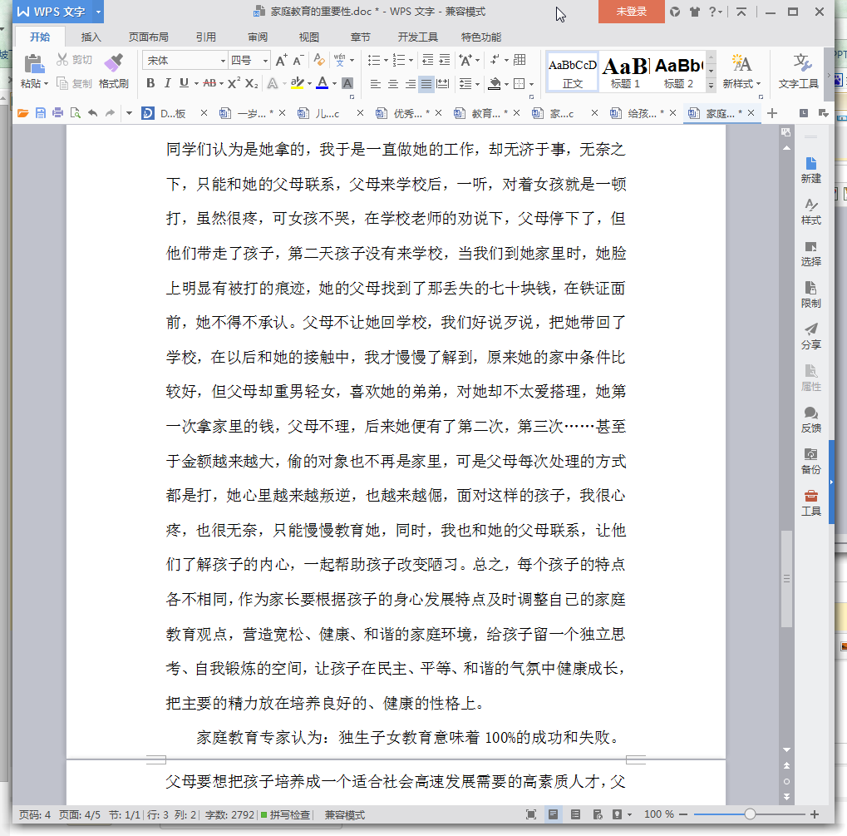Toggle spell check (拼写检查) in status bar

tap(285, 815)
